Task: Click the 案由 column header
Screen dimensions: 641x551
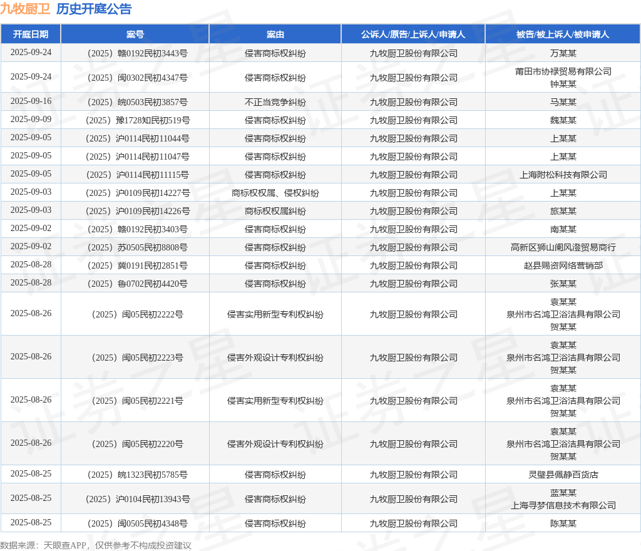Action: click(x=275, y=34)
